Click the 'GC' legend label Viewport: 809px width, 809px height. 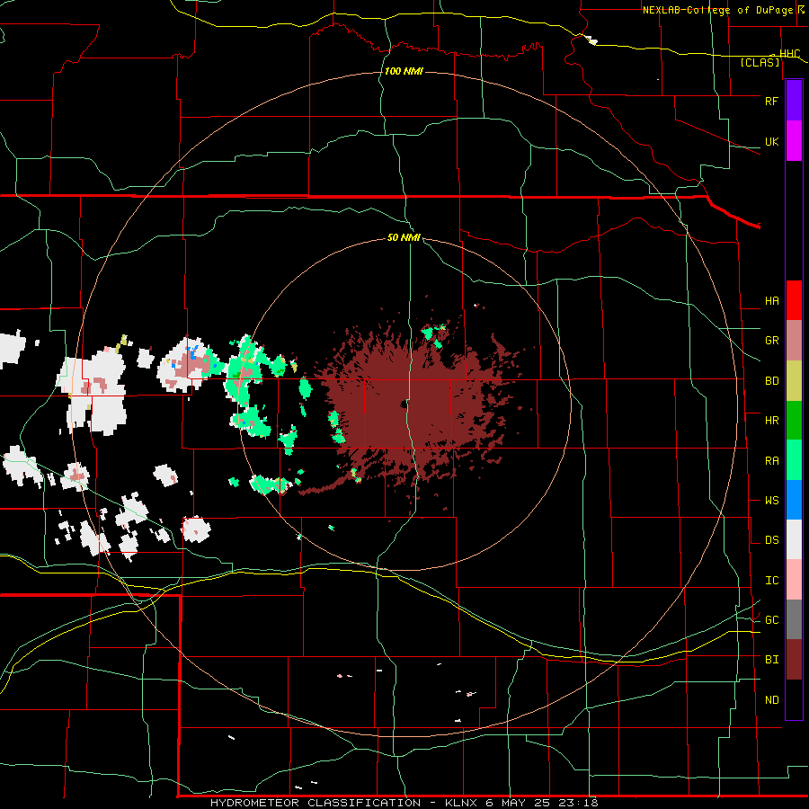pyautogui.click(x=771, y=620)
